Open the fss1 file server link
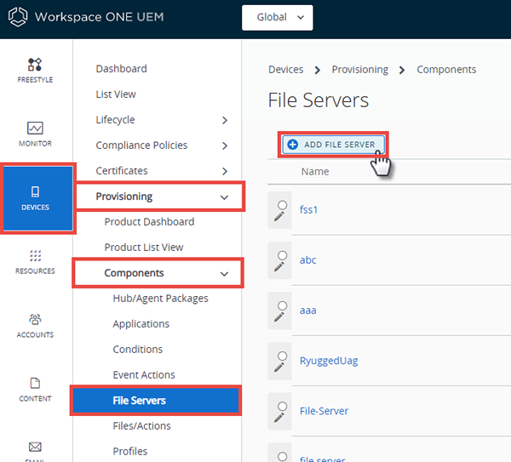 [308, 209]
